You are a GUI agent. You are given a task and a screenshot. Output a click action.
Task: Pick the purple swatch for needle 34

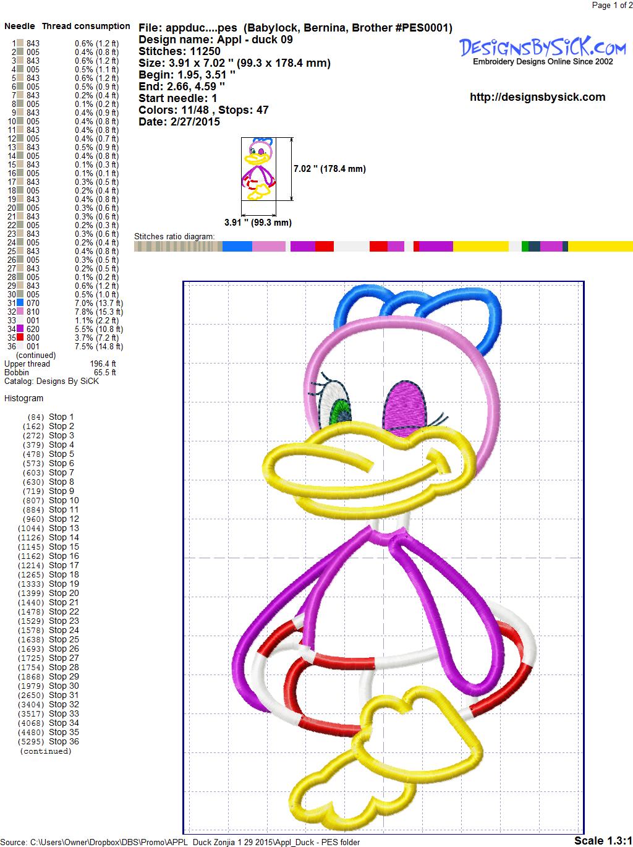pos(20,329)
